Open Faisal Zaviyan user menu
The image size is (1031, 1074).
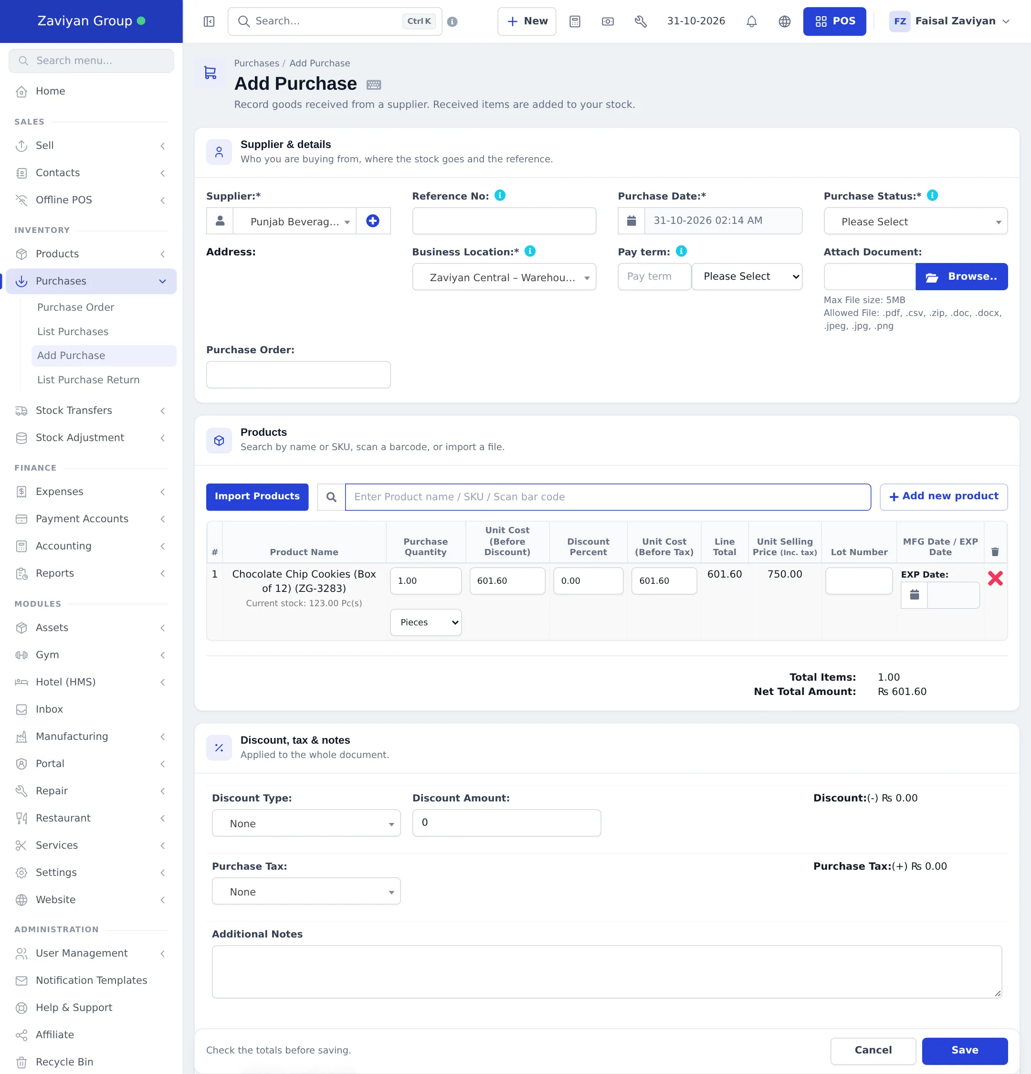pos(949,21)
